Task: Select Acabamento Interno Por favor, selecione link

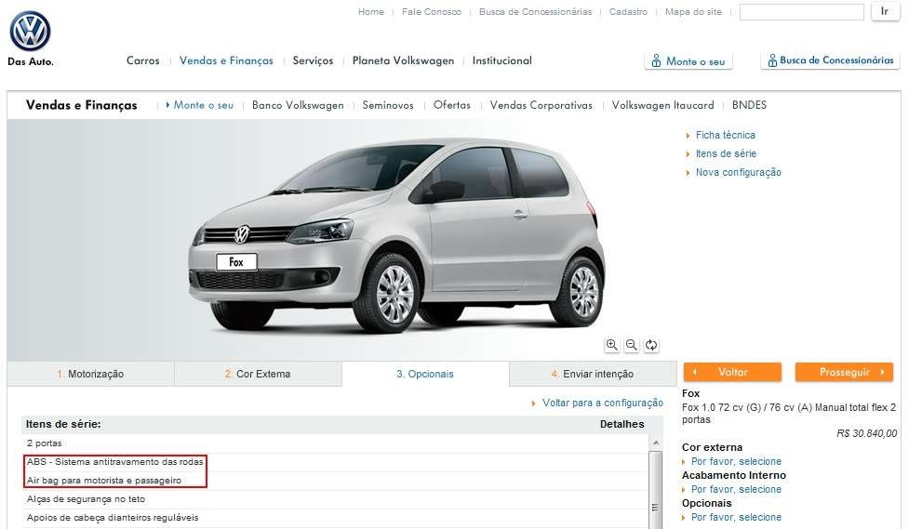Action: pyautogui.click(x=736, y=489)
